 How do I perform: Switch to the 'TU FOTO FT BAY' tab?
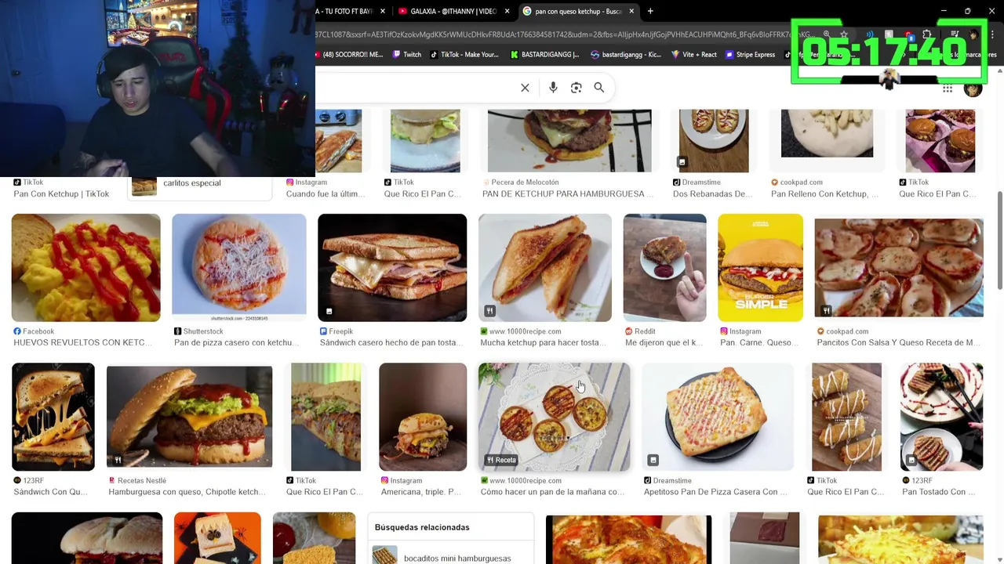pos(351,11)
